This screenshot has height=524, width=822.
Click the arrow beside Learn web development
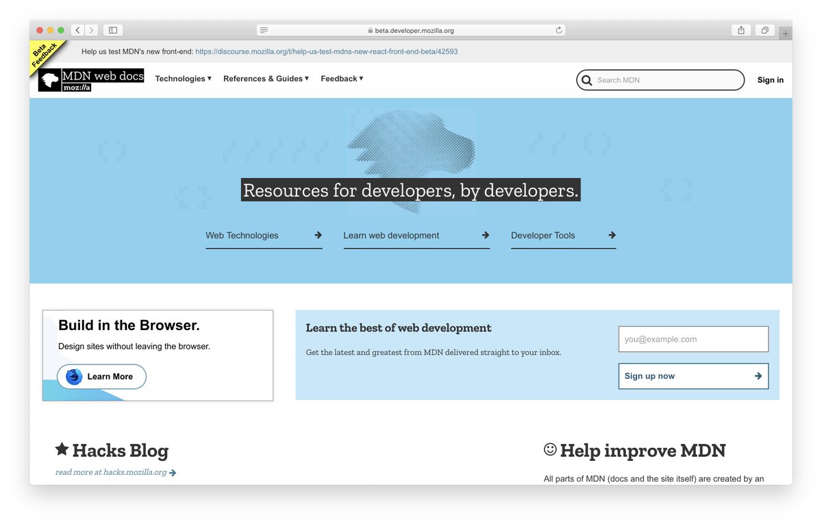(x=486, y=235)
